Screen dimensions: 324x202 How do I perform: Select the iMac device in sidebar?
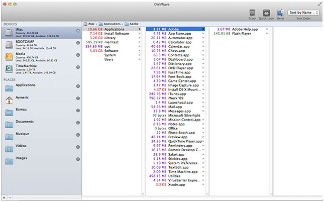coord(41,33)
